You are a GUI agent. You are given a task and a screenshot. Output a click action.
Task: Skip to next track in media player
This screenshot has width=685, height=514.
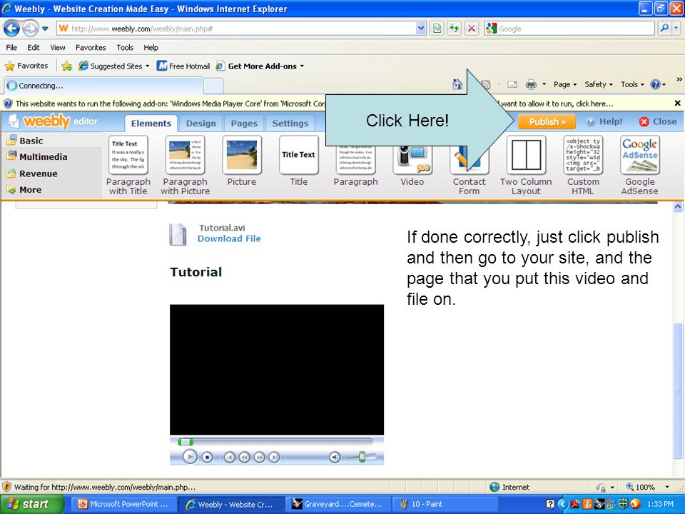point(274,457)
